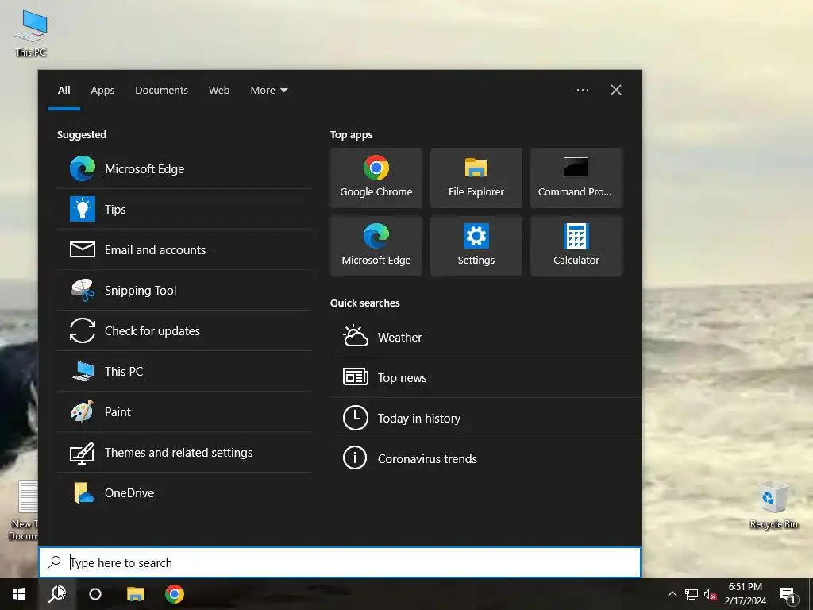Select the Recycle Bin desktop icon

coord(773,504)
